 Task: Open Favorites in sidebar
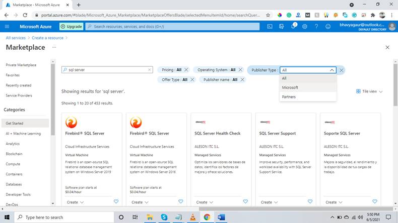point(13,75)
